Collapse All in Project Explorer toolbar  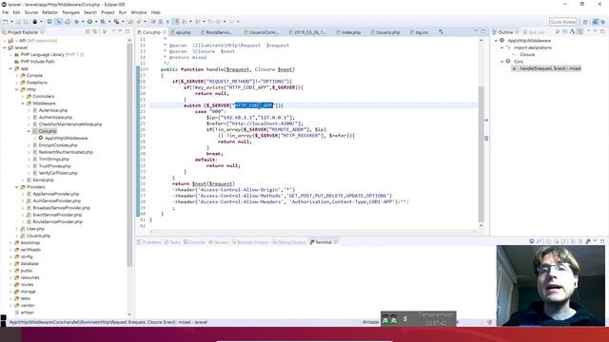pos(88,31)
